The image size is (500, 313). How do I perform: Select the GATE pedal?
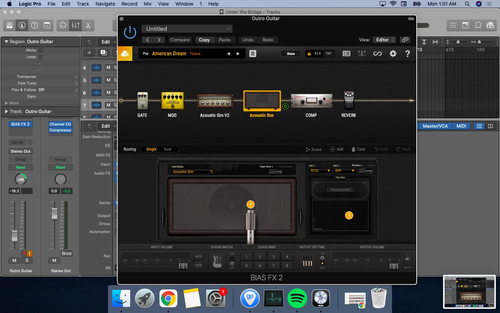pos(142,101)
